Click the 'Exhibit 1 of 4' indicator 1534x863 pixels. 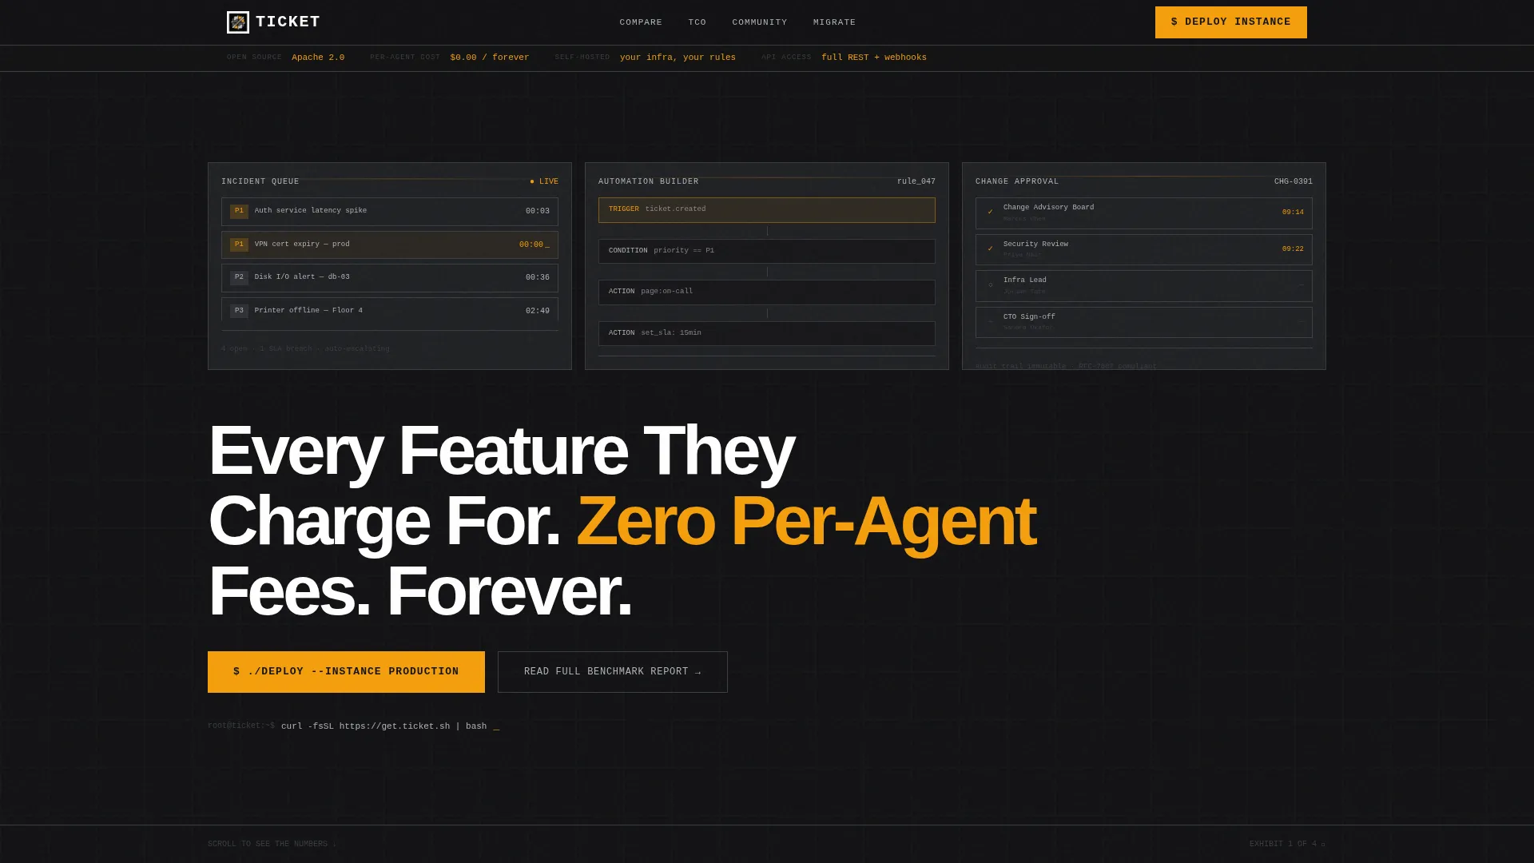click(x=1287, y=844)
